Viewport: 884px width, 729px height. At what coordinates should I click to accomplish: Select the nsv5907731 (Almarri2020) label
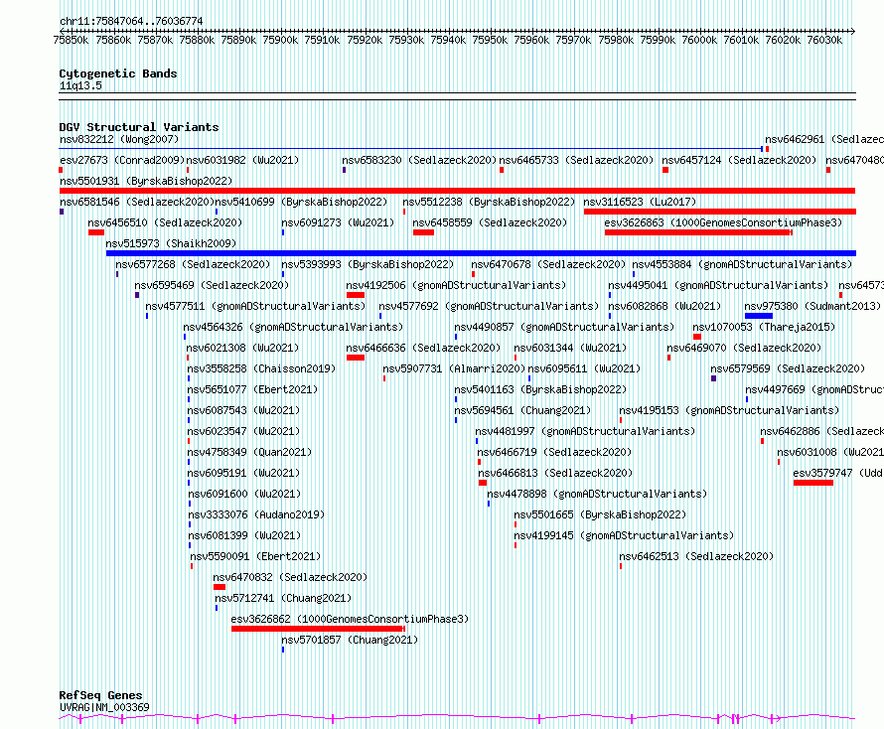point(454,368)
